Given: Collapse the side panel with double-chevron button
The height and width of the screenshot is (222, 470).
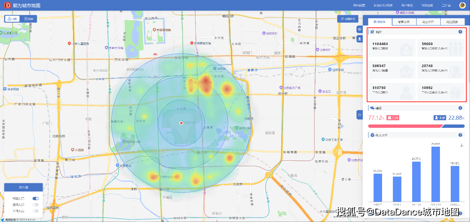Looking at the screenshot, I should click(359, 115).
